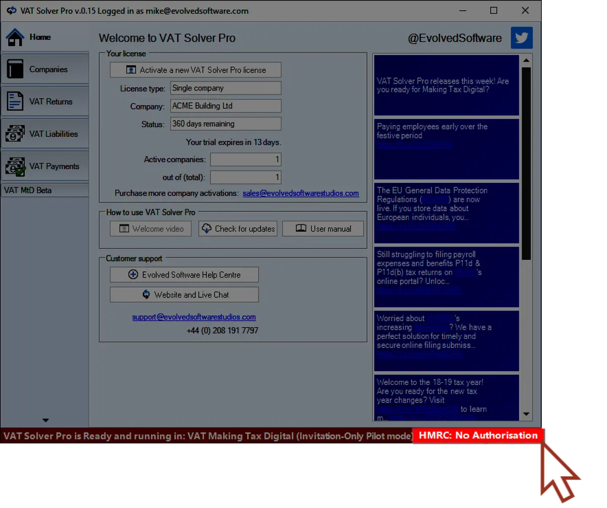Go to VAT Returns section
Viewport: 607px width, 508px height.
45,102
